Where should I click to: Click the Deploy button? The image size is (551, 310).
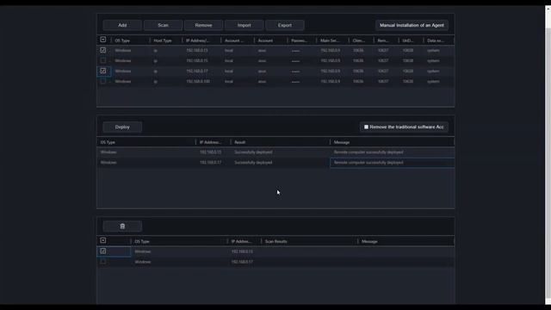point(122,127)
